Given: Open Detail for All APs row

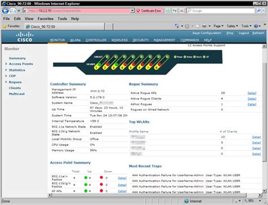Looking at the screenshot, I should (122, 191).
